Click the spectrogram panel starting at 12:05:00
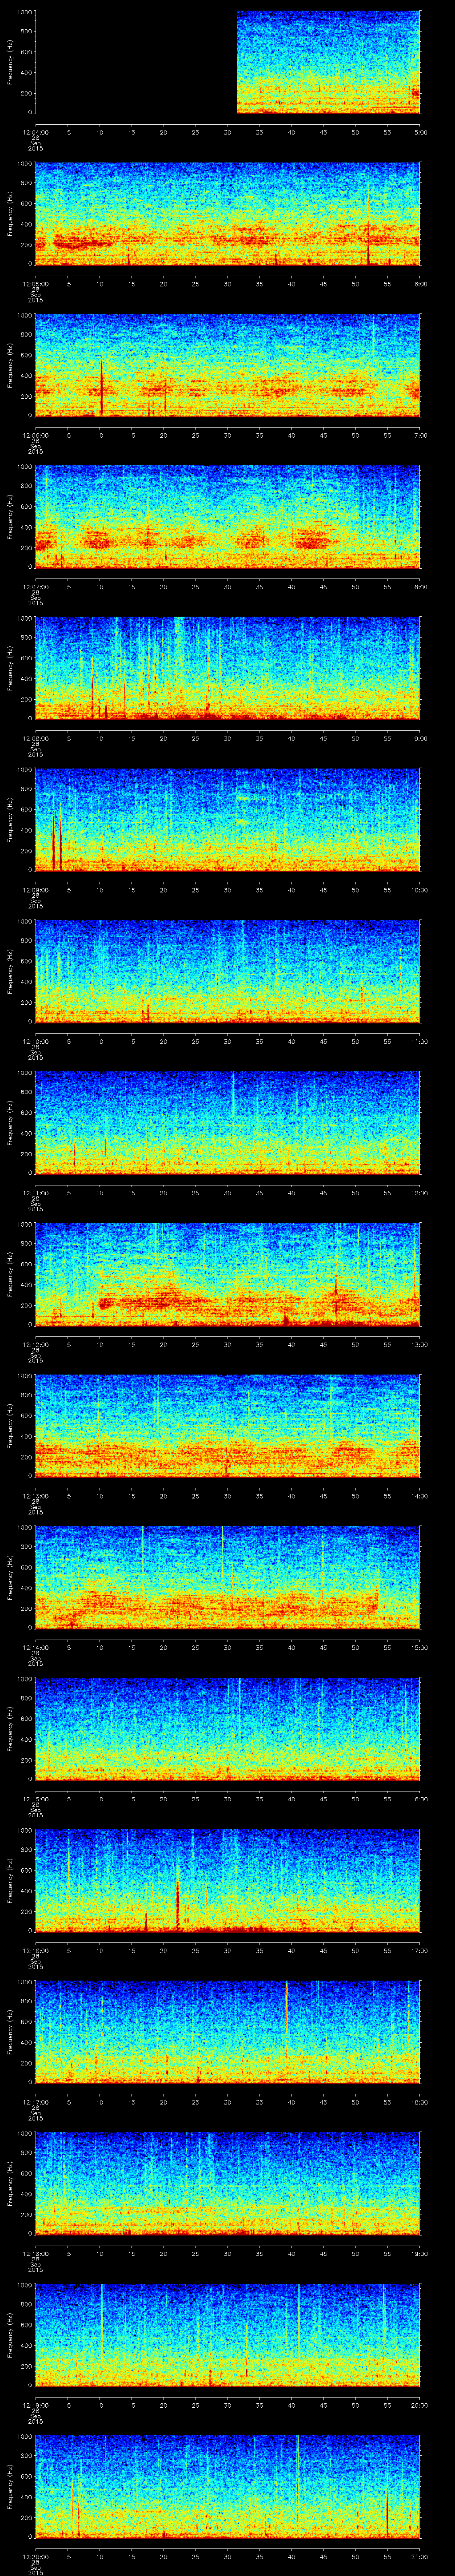This screenshot has height=2576, width=455. pos(228,213)
